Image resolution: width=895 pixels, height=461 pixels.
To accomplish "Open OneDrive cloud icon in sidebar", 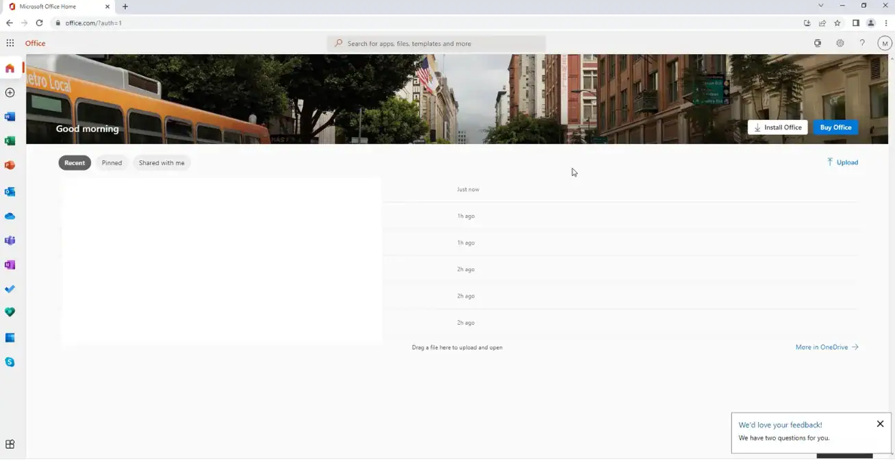I will pos(10,216).
